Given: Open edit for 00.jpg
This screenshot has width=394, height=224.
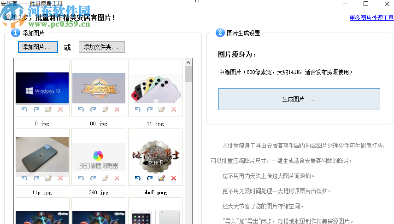Looking at the screenshot, I should pos(105,109).
